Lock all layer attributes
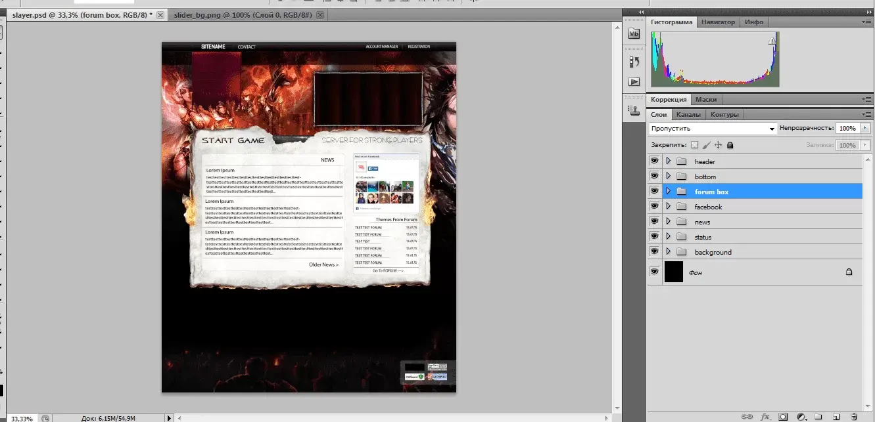The height and width of the screenshot is (422, 875). point(730,145)
